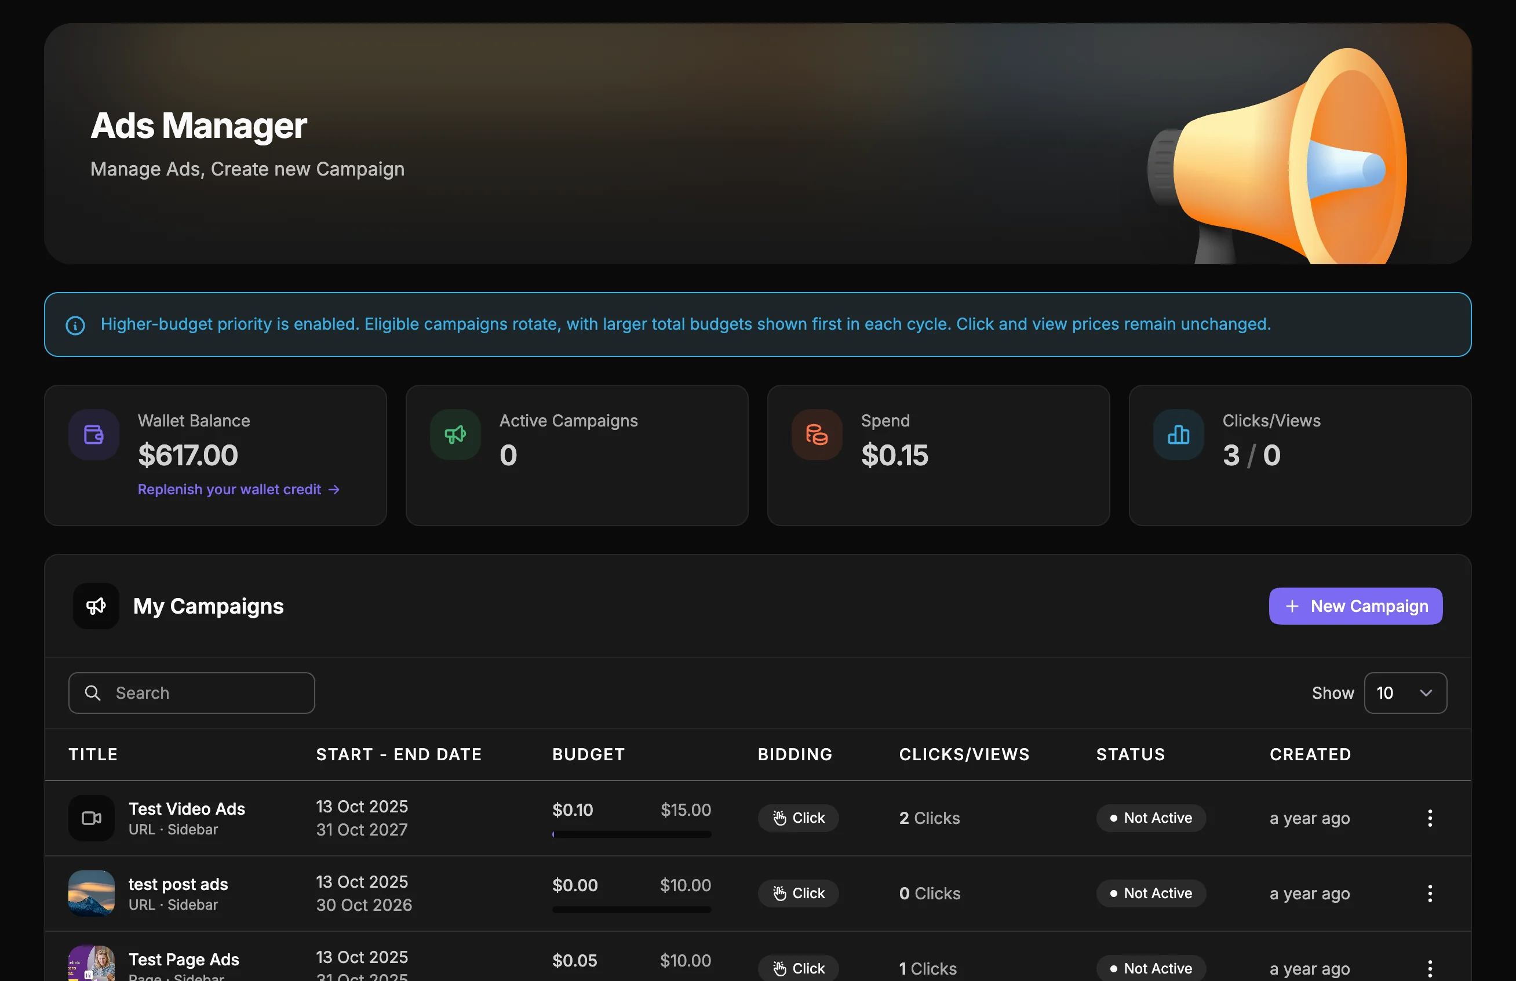Image resolution: width=1516 pixels, height=981 pixels.
Task: Open the options menu for Test Video Ads
Action: pyautogui.click(x=1430, y=818)
